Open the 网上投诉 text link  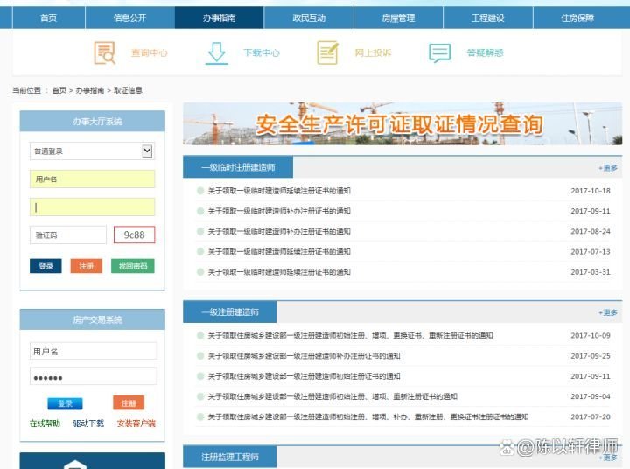pyautogui.click(x=373, y=52)
